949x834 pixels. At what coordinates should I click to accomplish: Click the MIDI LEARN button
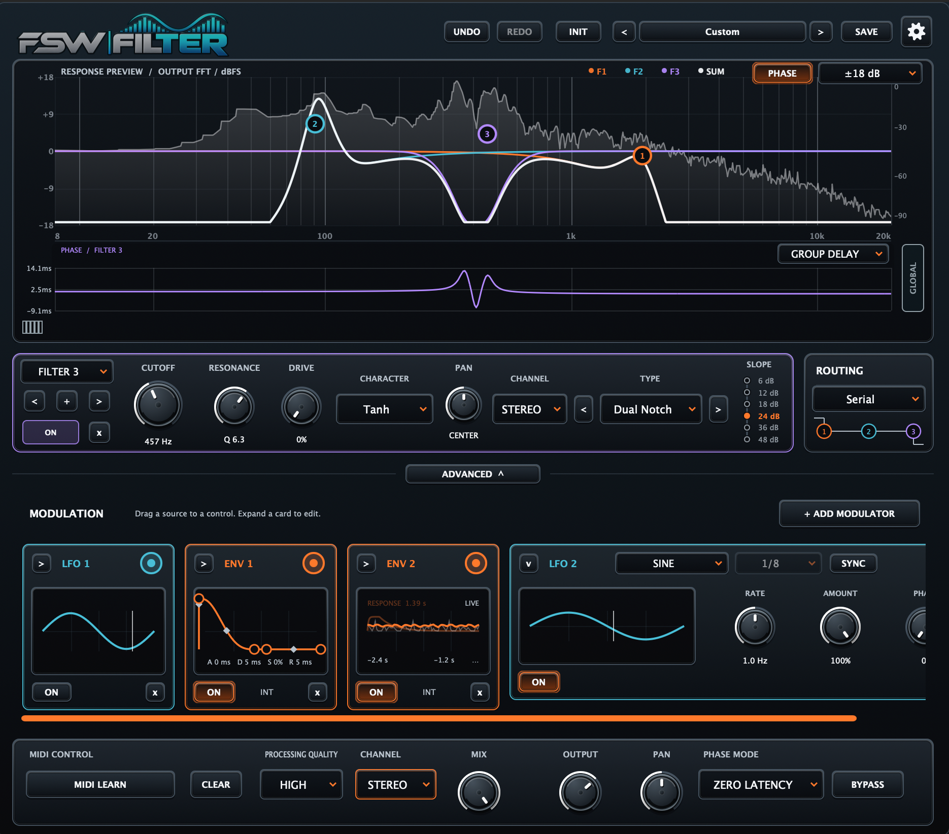(100, 784)
